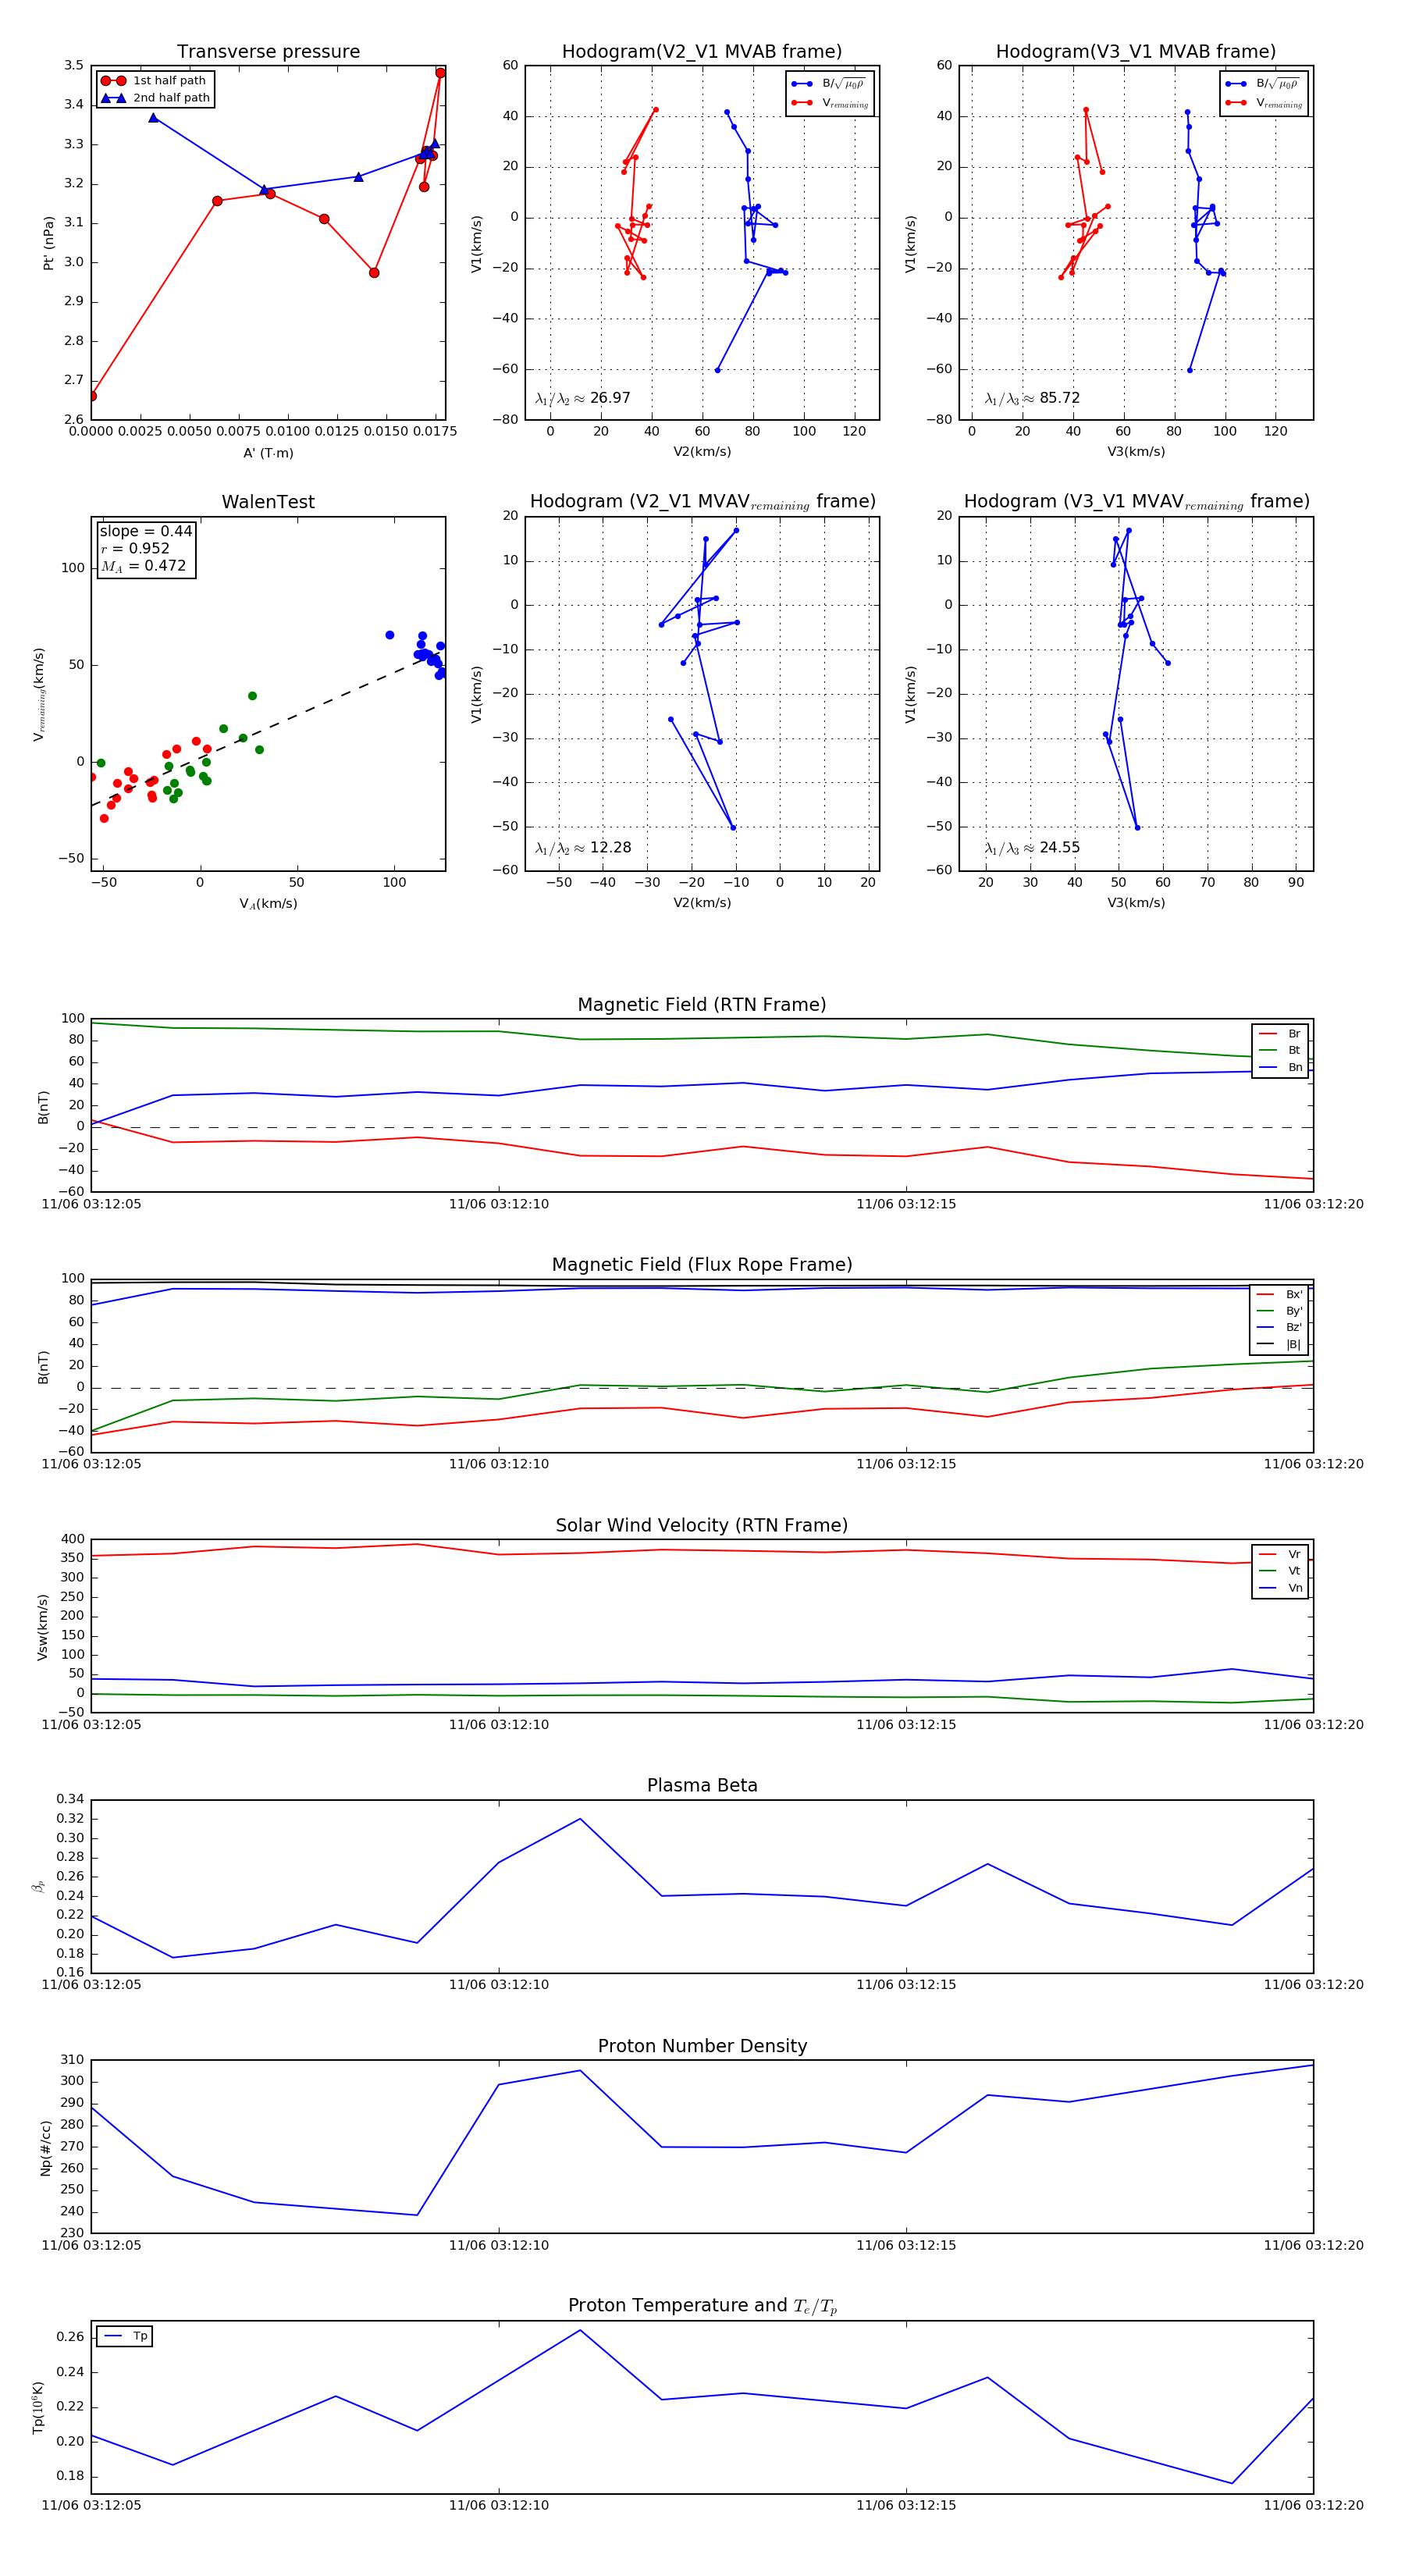
Task: Select the 'Bn' legend entry
Action: (1281, 1068)
